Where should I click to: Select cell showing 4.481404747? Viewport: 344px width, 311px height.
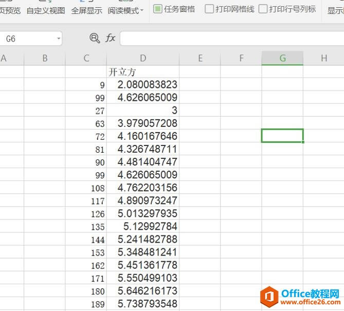click(x=143, y=161)
